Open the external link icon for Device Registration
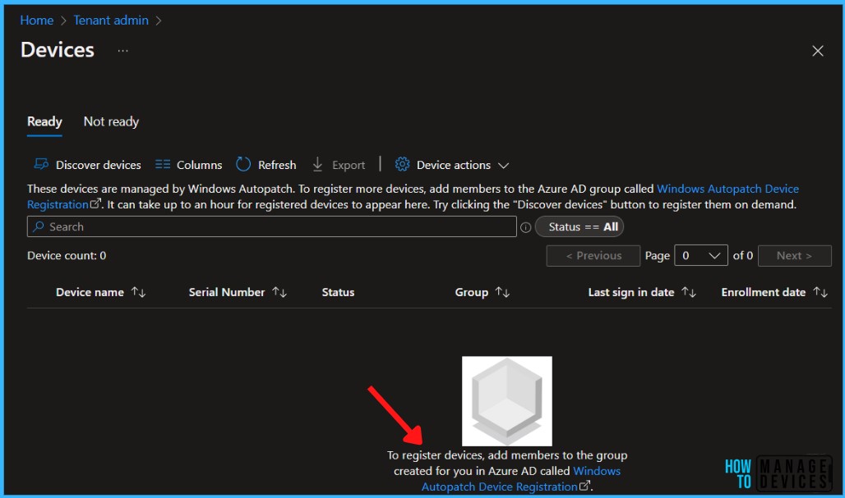Viewport: 845px width, 498px height. click(92, 203)
